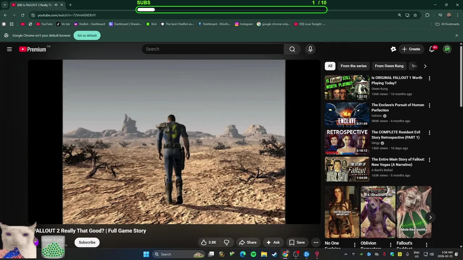
Task: Open options for Oblivion Short
Action: point(390,245)
